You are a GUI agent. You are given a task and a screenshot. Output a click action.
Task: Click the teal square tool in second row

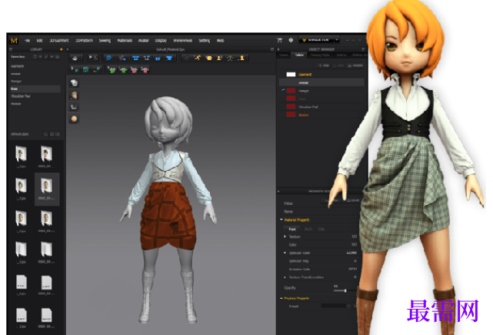[x=85, y=69]
